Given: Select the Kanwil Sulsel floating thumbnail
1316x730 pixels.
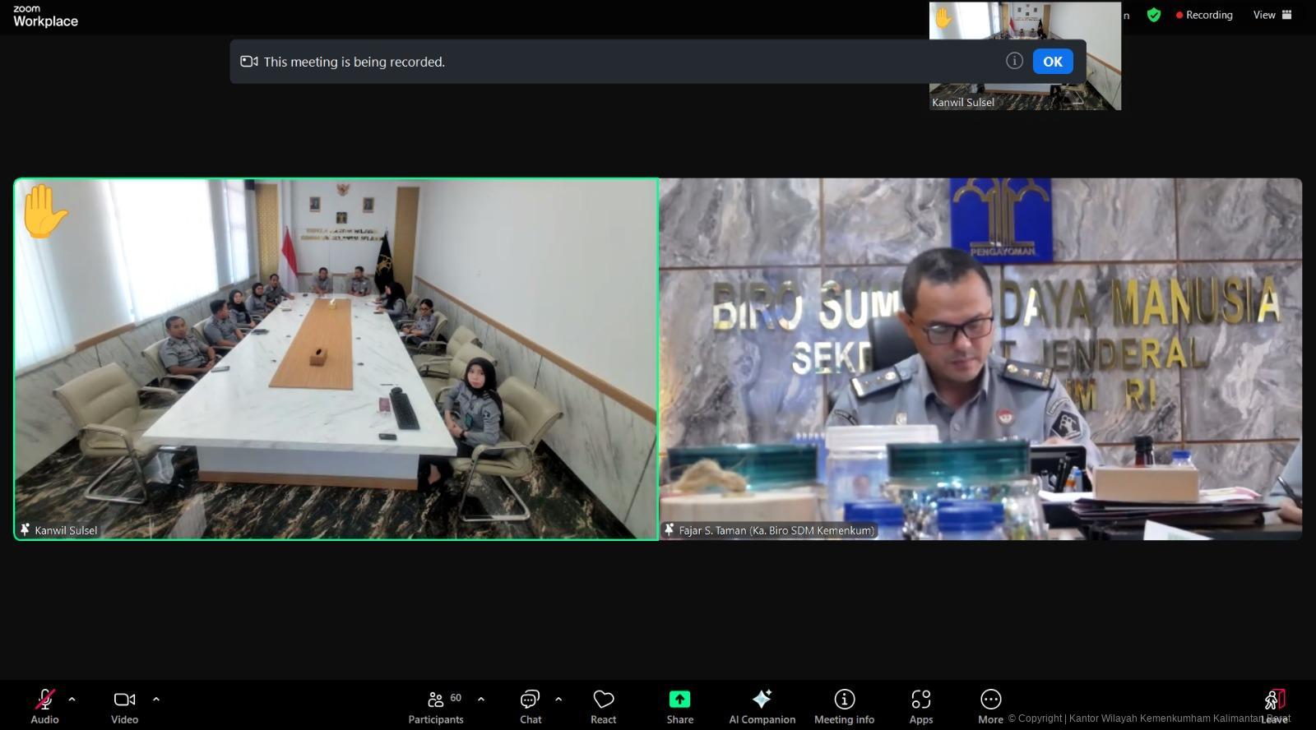Looking at the screenshot, I should [x=1025, y=56].
